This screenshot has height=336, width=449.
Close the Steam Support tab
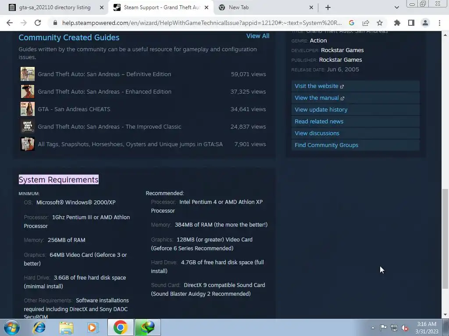pyautogui.click(x=207, y=7)
